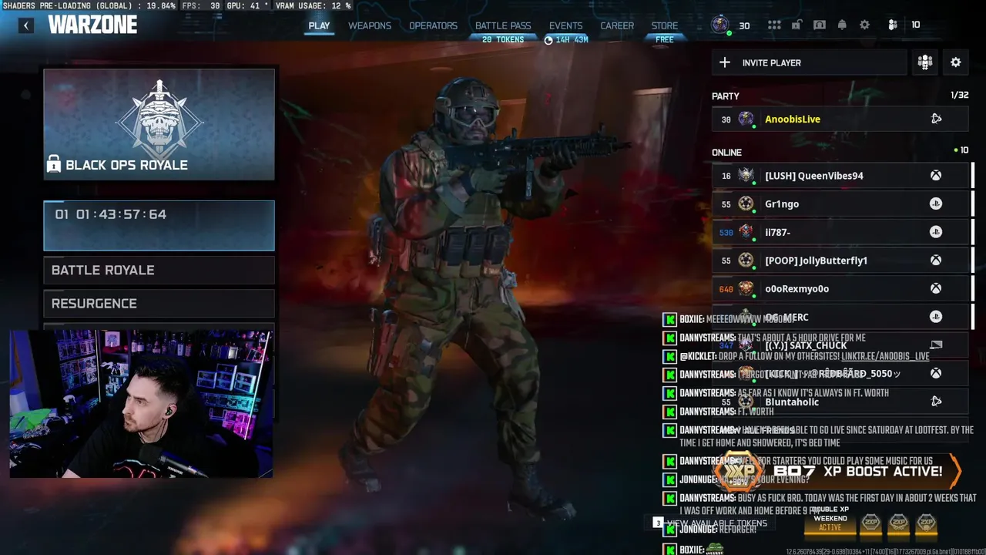Select AnoobisLive in the party list

pos(840,119)
